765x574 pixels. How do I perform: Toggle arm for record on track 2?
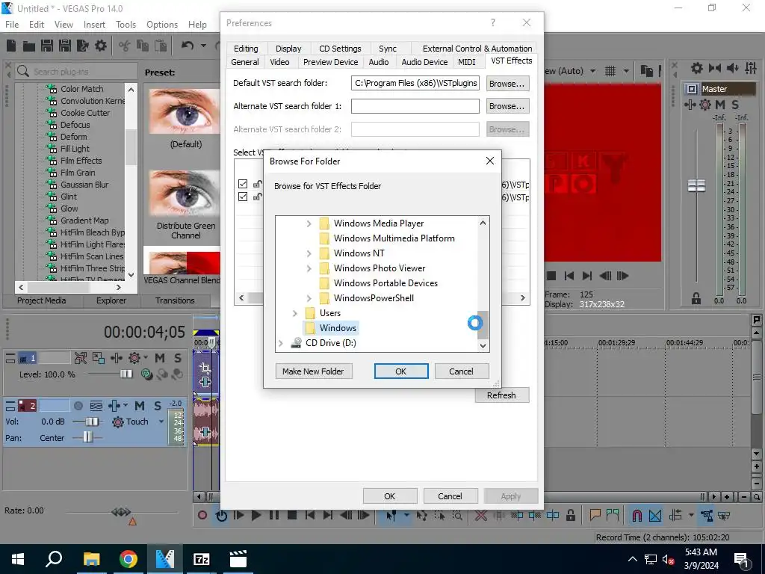click(x=78, y=406)
